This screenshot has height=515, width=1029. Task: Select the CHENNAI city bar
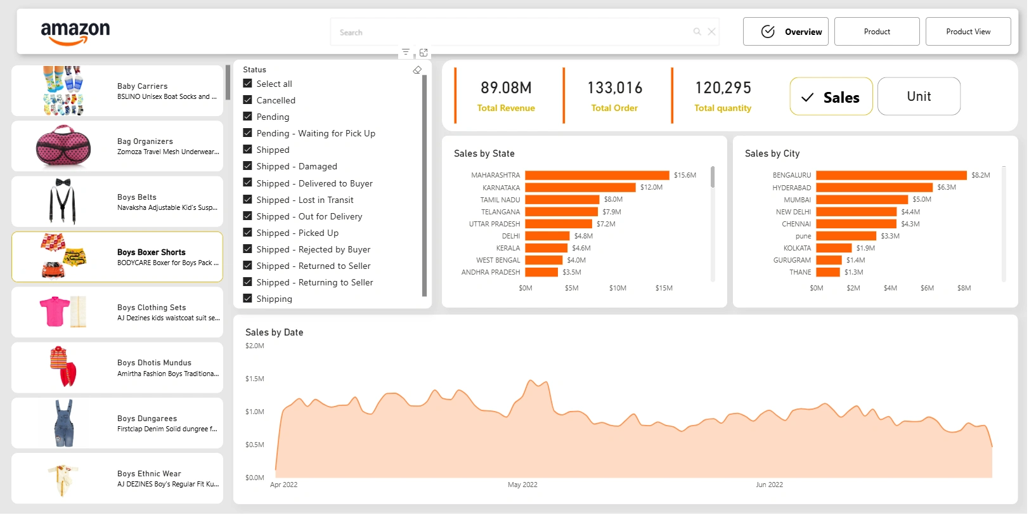[856, 224]
